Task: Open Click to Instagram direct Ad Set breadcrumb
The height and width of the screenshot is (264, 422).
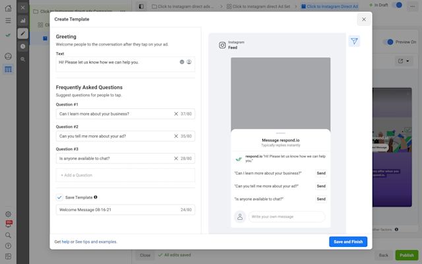Action: point(258,6)
